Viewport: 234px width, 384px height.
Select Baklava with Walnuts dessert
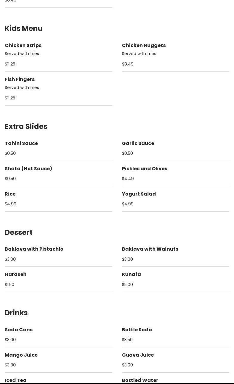(150, 249)
